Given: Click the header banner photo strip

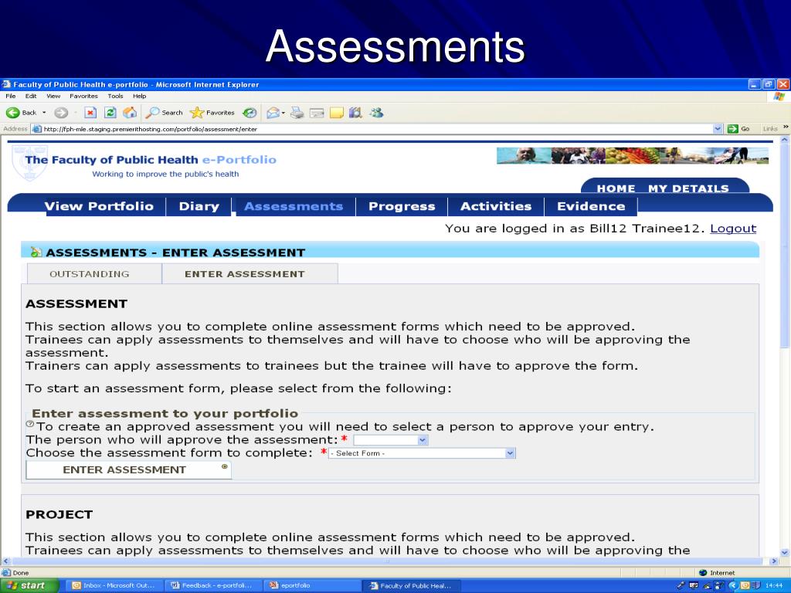Looking at the screenshot, I should pyautogui.click(x=633, y=156).
